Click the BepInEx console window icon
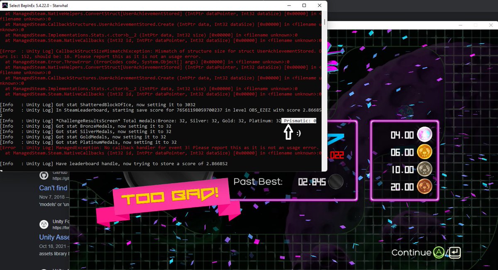Viewport: 498px width, 270px height. point(5,5)
